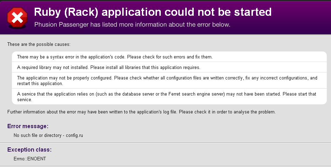Click the heading 'Ruby (Rack) application could not be started'

coord(153,12)
